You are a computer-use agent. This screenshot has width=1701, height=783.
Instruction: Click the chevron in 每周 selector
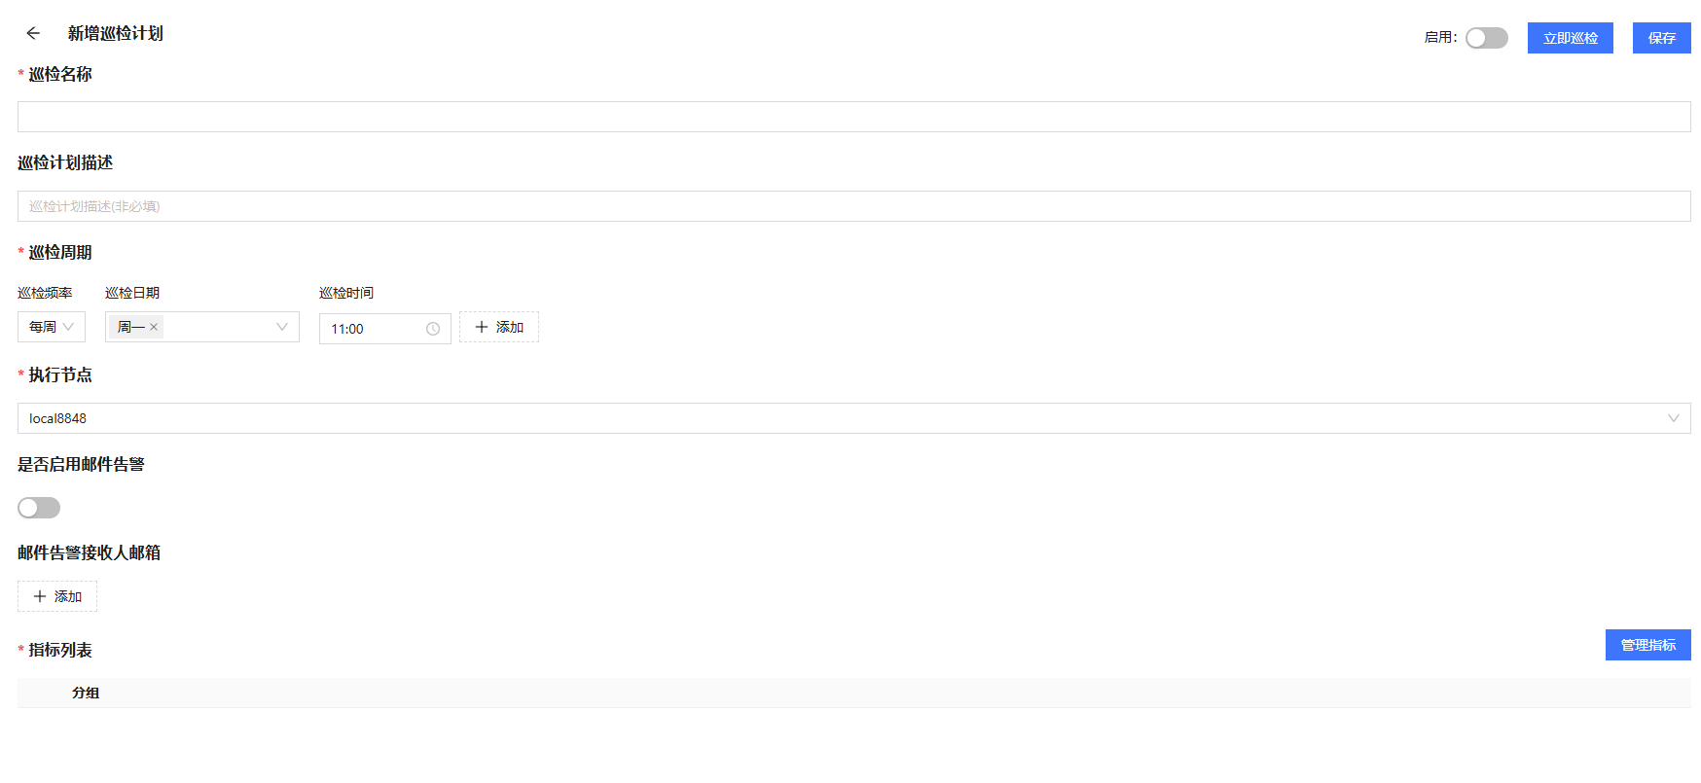coord(68,327)
